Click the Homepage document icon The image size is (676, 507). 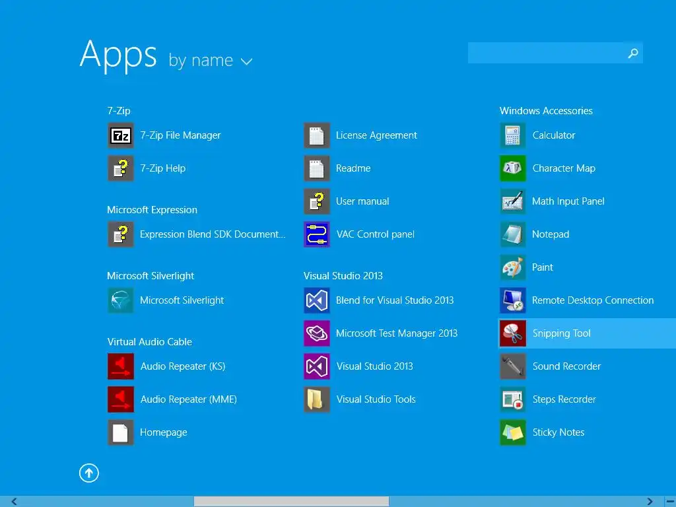pos(120,432)
